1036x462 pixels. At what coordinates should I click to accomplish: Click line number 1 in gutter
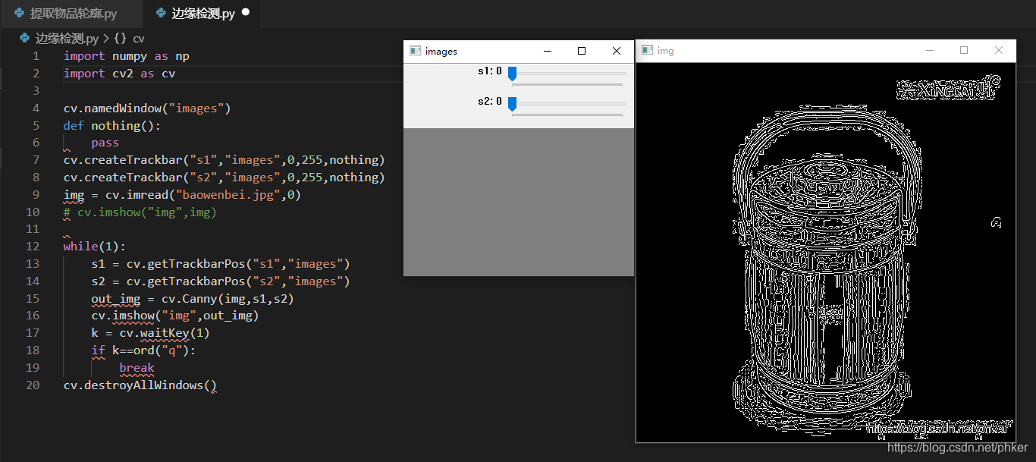coord(36,56)
